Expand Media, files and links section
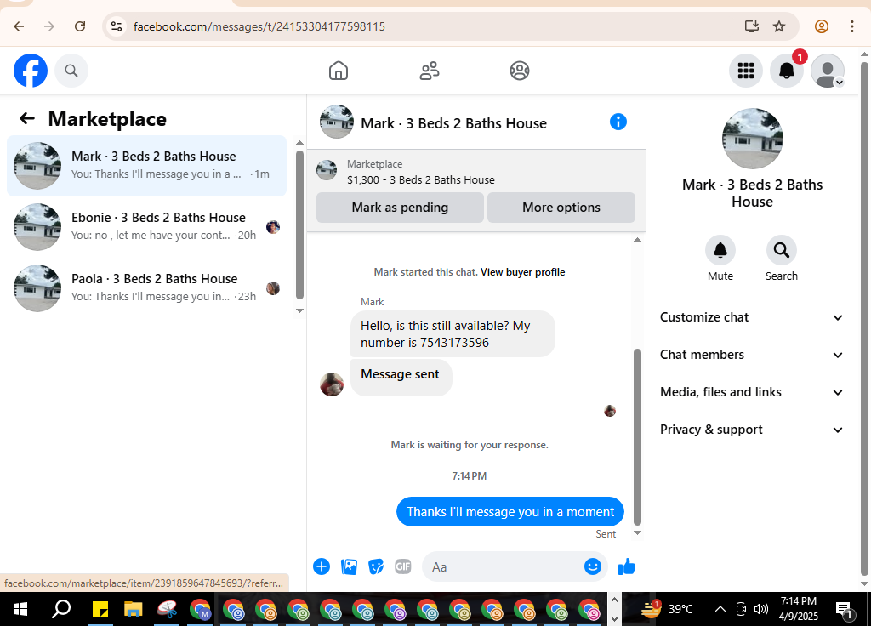 click(752, 392)
